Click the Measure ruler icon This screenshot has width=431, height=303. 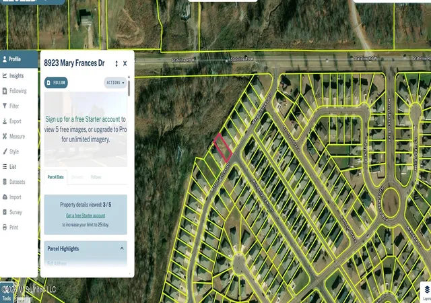tap(5, 136)
